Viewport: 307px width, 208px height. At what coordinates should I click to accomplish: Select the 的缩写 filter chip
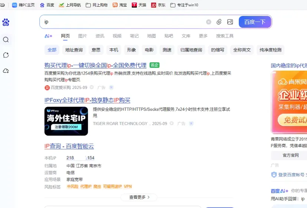click(x=218, y=50)
